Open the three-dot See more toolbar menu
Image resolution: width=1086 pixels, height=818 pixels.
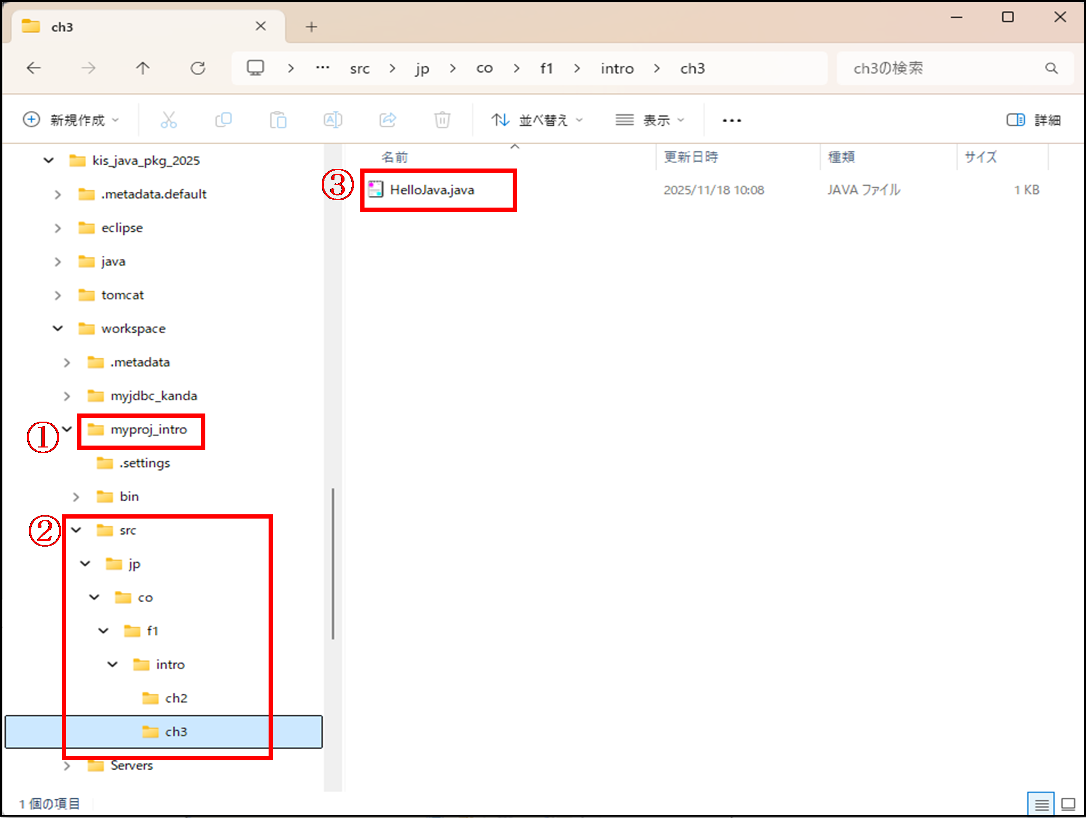tap(731, 120)
